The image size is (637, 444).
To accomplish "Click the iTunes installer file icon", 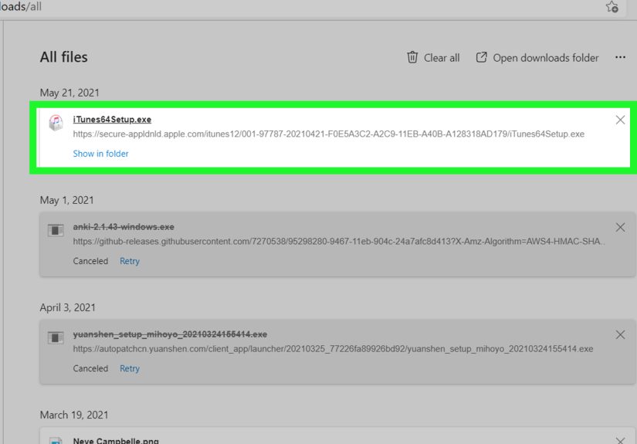I will pyautogui.click(x=56, y=122).
